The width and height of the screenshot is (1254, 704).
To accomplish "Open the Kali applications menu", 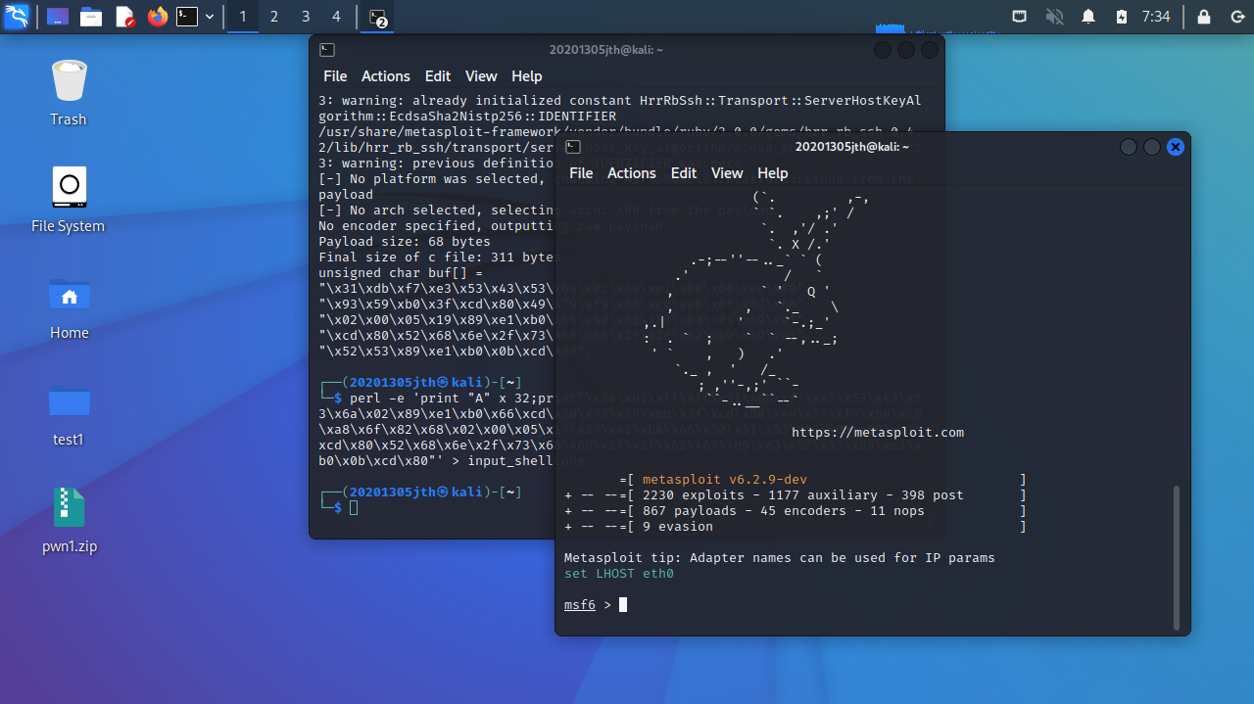I will click(x=17, y=16).
